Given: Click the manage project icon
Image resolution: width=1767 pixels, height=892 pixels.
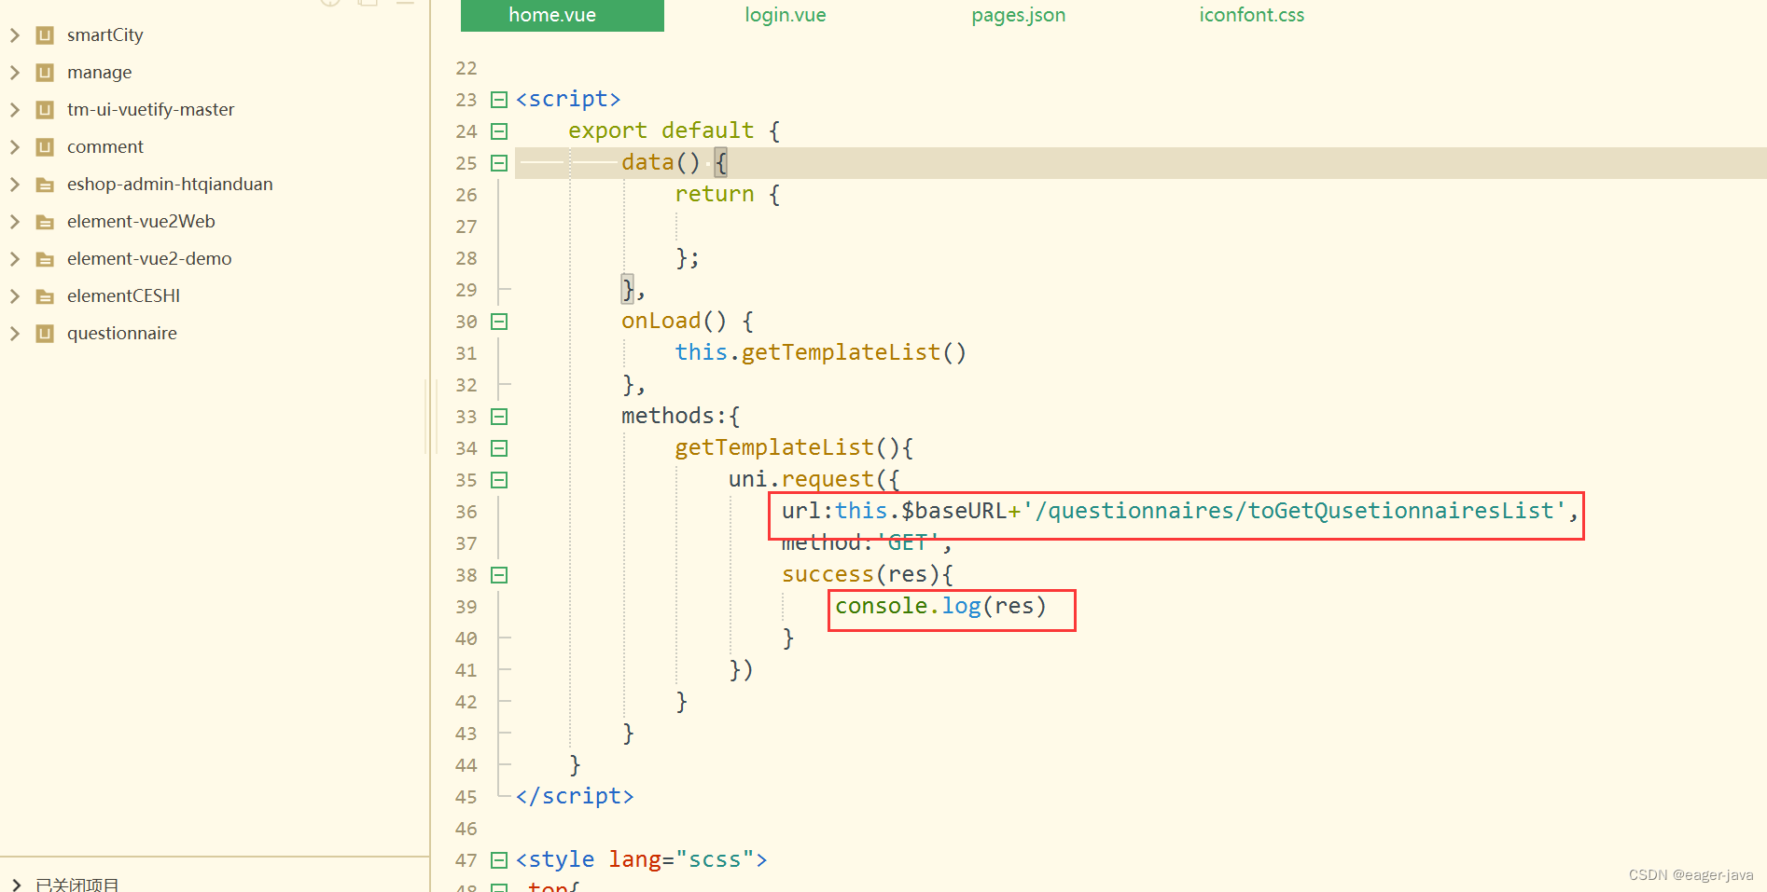Looking at the screenshot, I should (45, 73).
